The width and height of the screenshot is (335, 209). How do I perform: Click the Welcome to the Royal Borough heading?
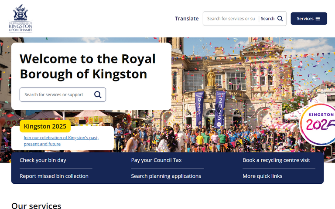(x=87, y=66)
